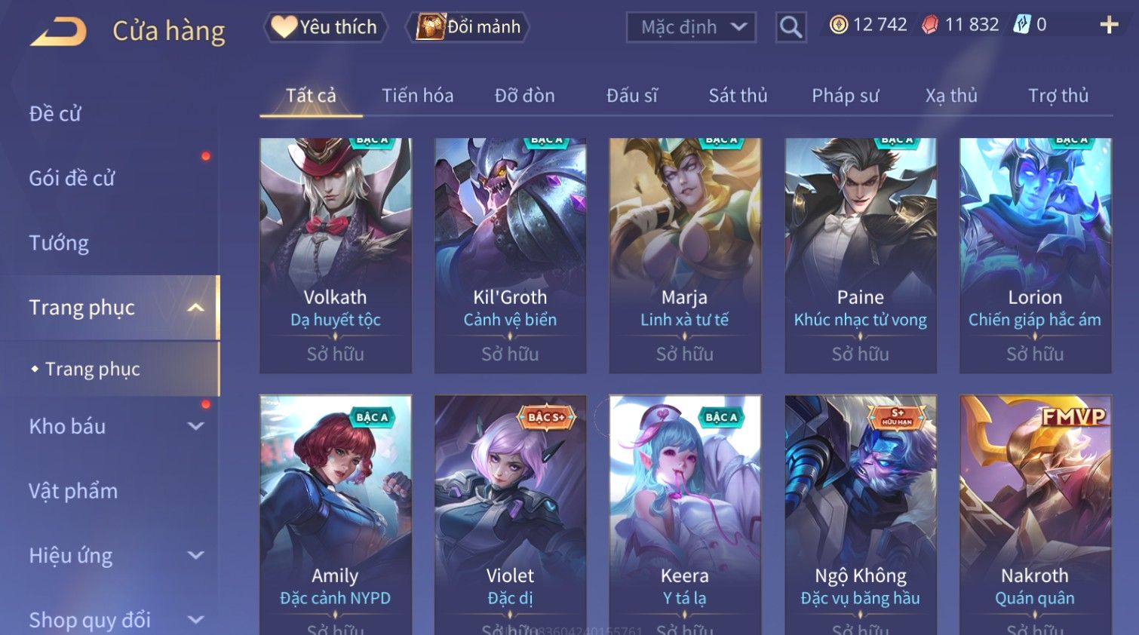
Task: Open Tướng in the sidebar
Action: pos(59,243)
